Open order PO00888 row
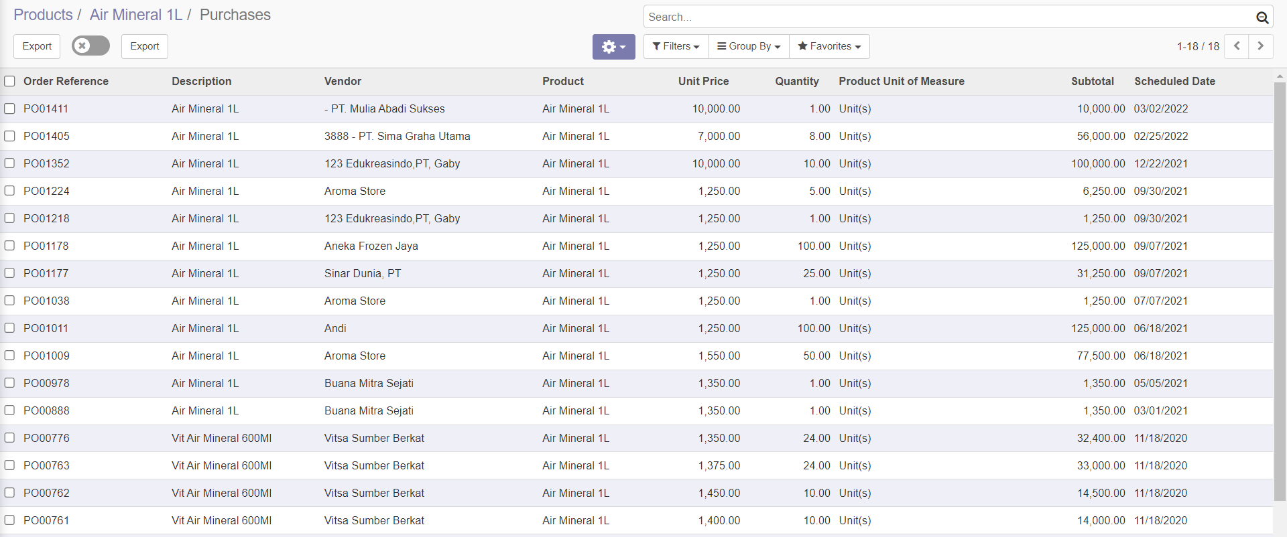Screen dimensions: 1287x537 tap(637, 410)
